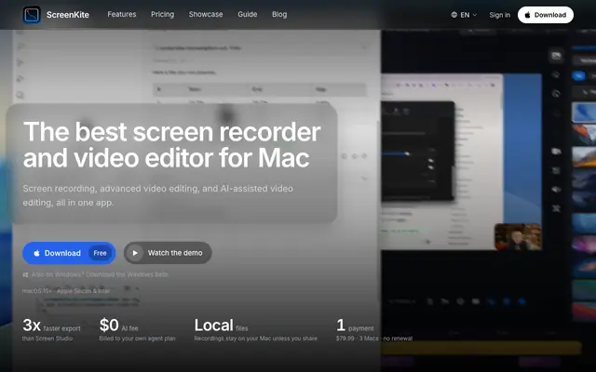Click the ScreenKite brand name
596x372 pixels.
pos(68,15)
